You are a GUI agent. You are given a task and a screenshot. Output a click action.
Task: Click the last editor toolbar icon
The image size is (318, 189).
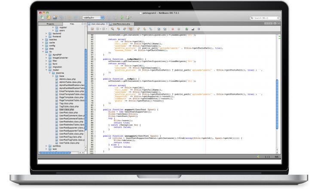(x=199, y=29)
